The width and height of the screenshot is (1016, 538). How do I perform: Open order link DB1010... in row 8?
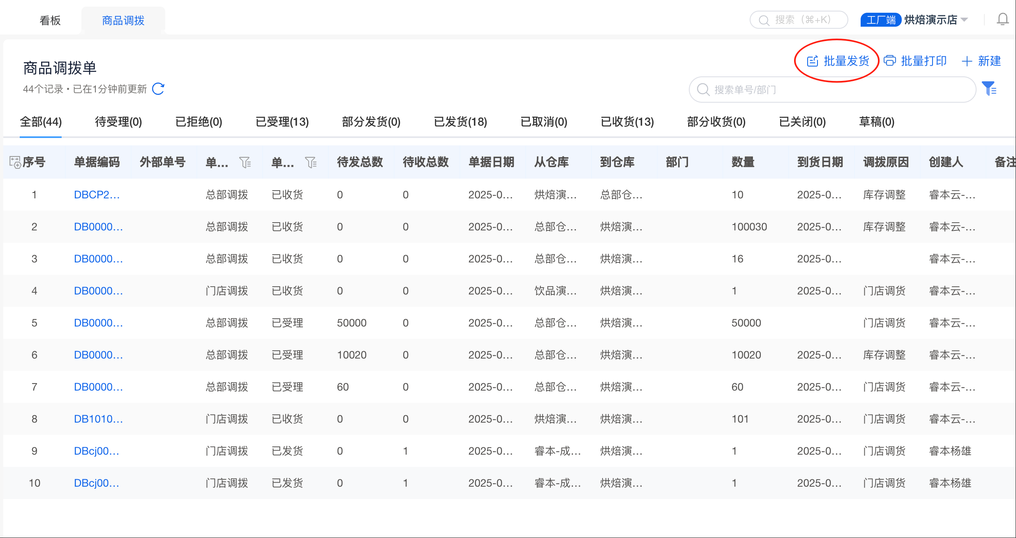(98, 419)
